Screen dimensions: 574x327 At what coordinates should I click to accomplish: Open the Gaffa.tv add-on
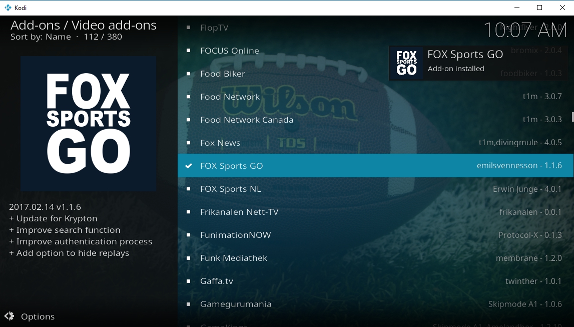pos(375,281)
